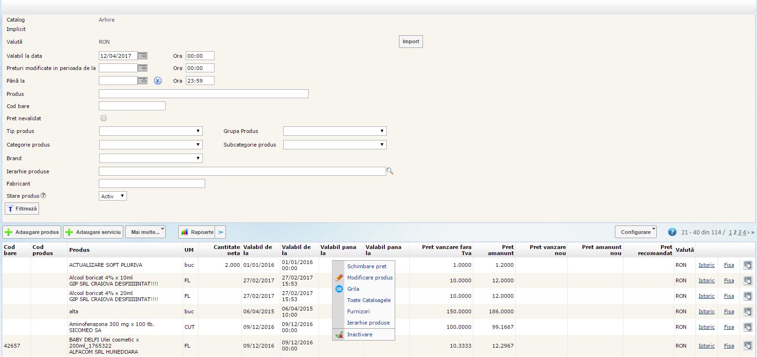The width and height of the screenshot is (757, 357).
Task: Click the Cod bare input field
Action: 132,106
